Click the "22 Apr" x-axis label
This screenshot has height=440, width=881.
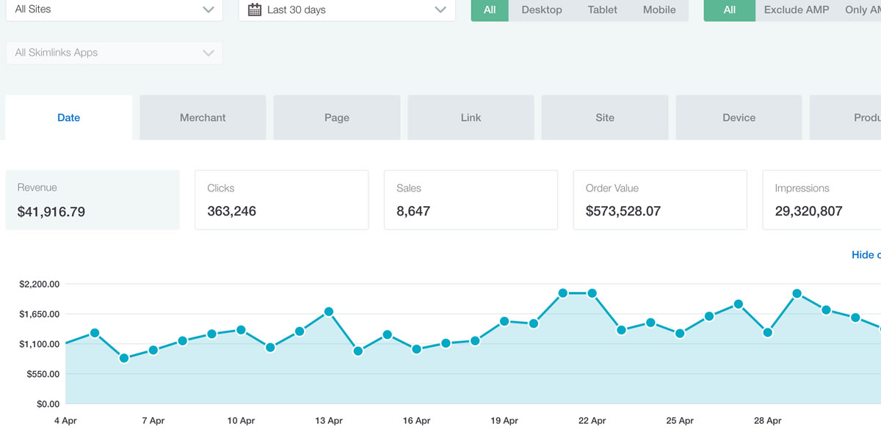tap(592, 421)
